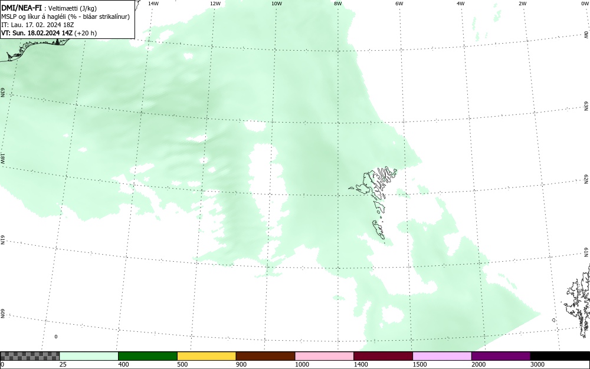Click the 0W longitude label
Viewport: 590px width, 369px height.
[x=584, y=4]
